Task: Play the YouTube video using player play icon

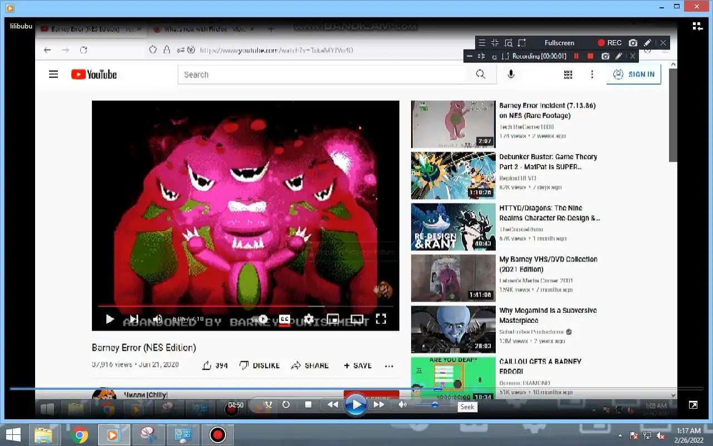Action: pos(110,319)
